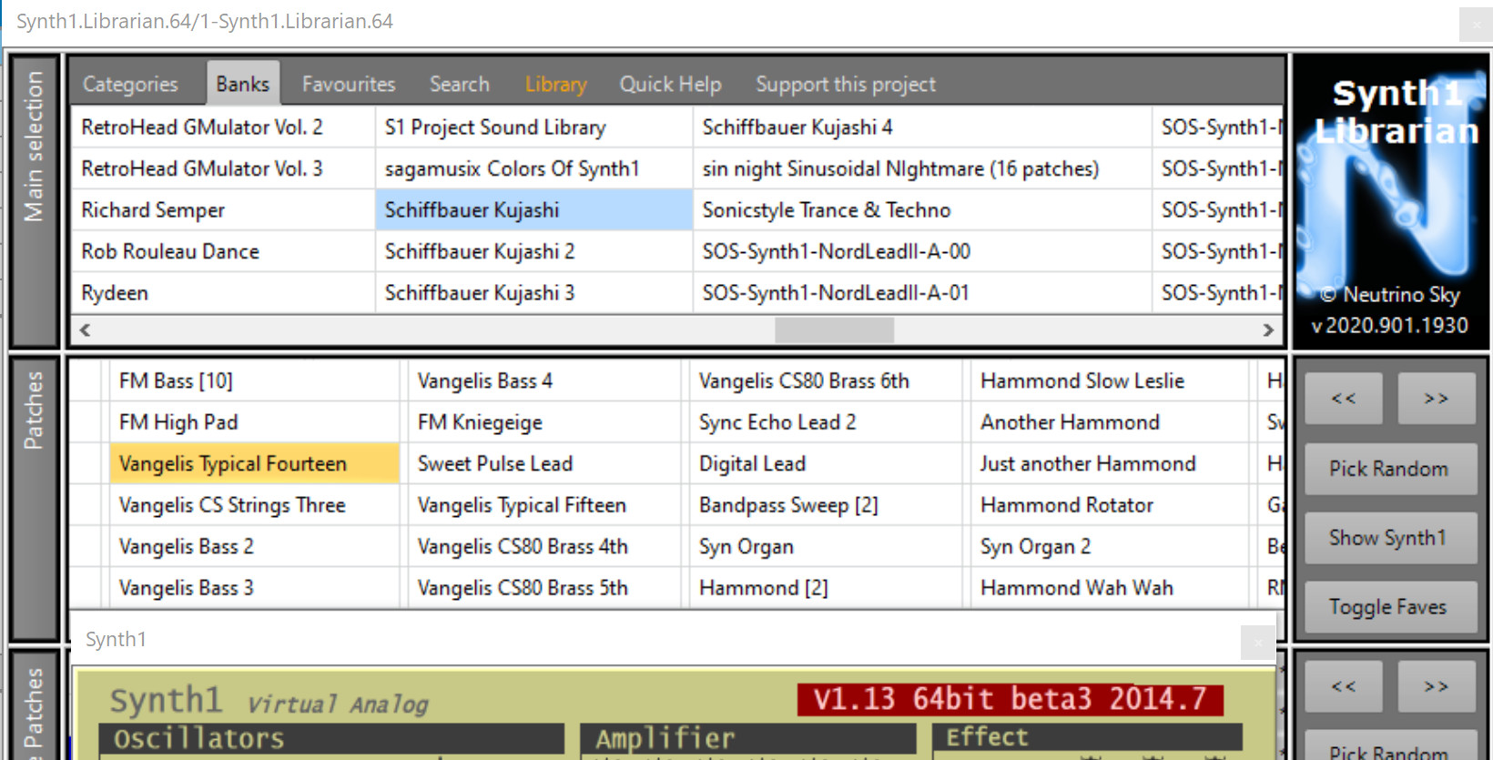
Task: Open the Quick Help tab
Action: pyautogui.click(x=670, y=84)
